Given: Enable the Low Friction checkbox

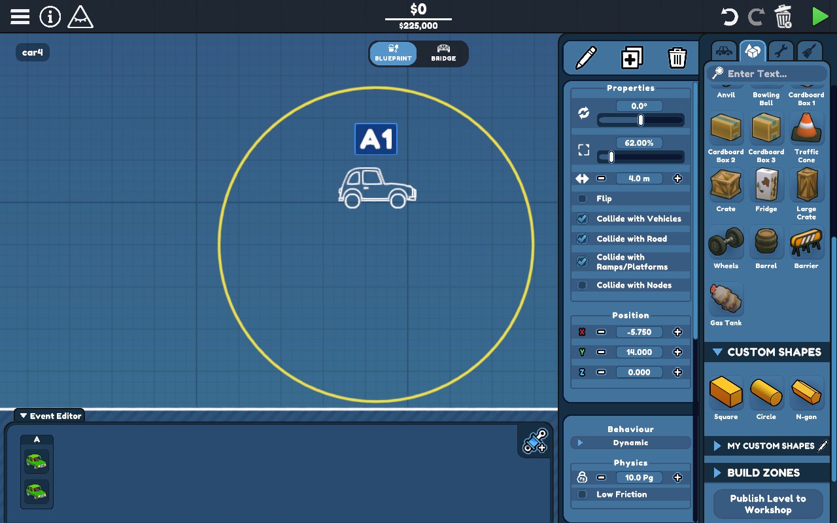Looking at the screenshot, I should pyautogui.click(x=582, y=495).
